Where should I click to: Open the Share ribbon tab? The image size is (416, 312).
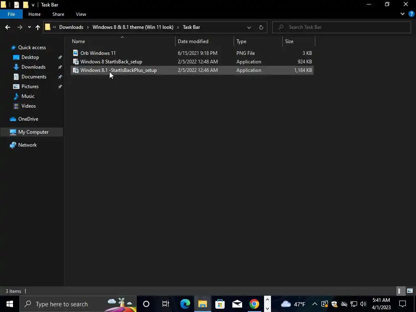(58, 14)
